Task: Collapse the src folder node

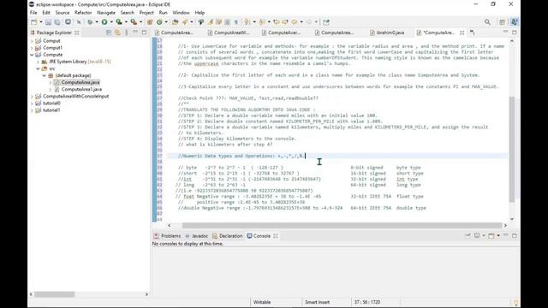Action: coord(38,68)
